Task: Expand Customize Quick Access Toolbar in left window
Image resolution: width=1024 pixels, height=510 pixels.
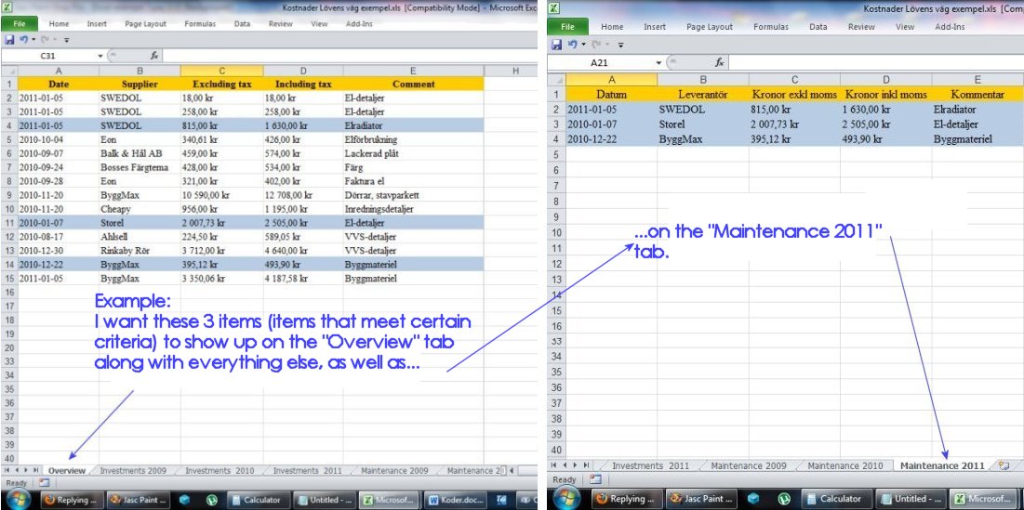Action: click(66, 40)
